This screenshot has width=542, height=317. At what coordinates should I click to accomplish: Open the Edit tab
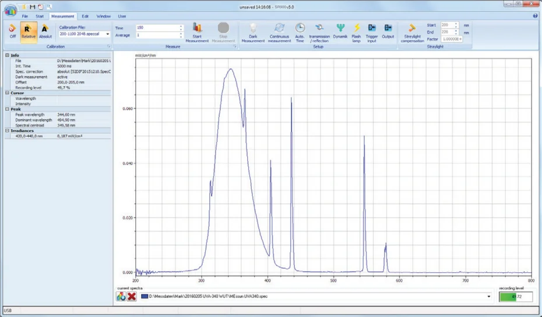pyautogui.click(x=85, y=16)
